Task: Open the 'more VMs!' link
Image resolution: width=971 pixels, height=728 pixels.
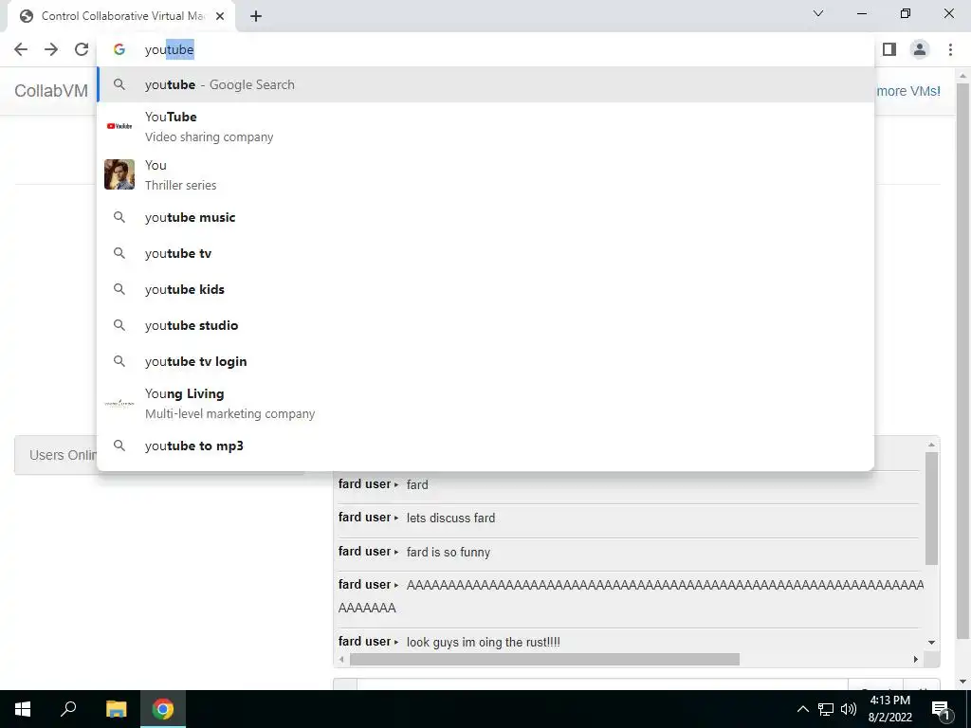Action: coord(908,91)
